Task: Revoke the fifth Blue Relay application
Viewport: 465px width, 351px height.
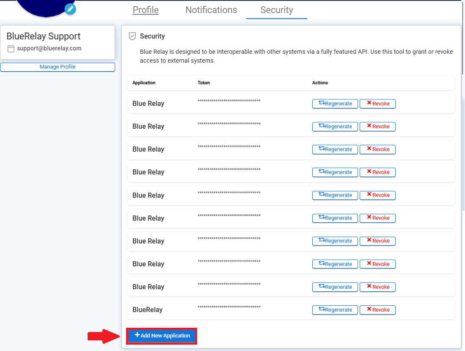Action: (377, 195)
